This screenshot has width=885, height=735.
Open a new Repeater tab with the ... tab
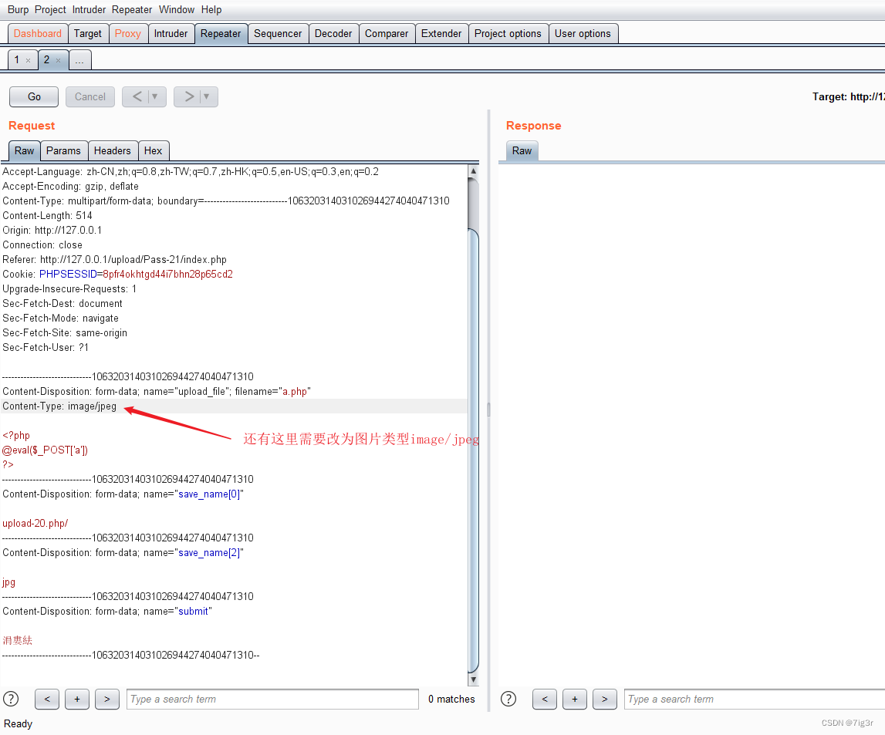pyautogui.click(x=80, y=59)
